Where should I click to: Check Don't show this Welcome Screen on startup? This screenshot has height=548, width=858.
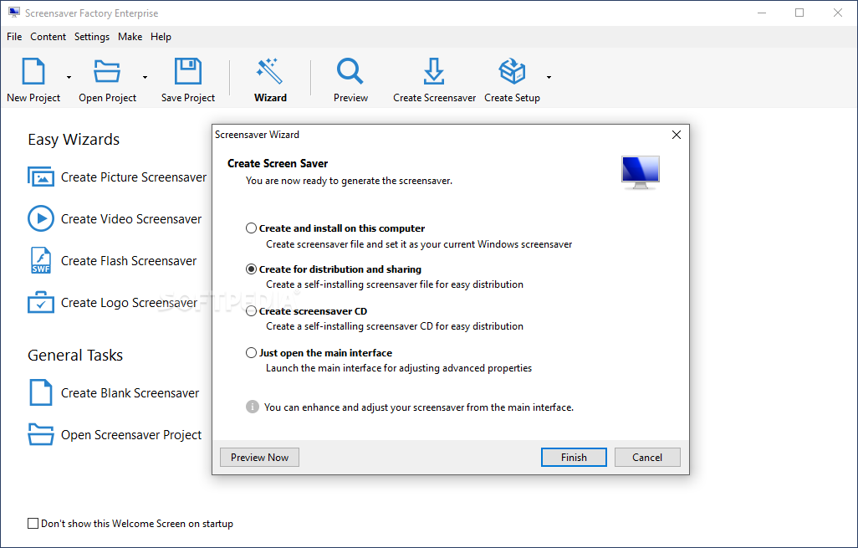pos(33,524)
